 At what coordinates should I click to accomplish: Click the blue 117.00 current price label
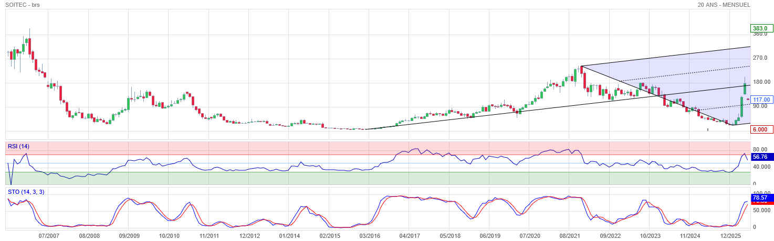[x=761, y=100]
